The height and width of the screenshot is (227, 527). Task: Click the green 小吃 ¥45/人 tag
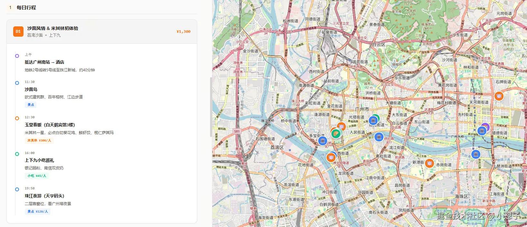37,176
